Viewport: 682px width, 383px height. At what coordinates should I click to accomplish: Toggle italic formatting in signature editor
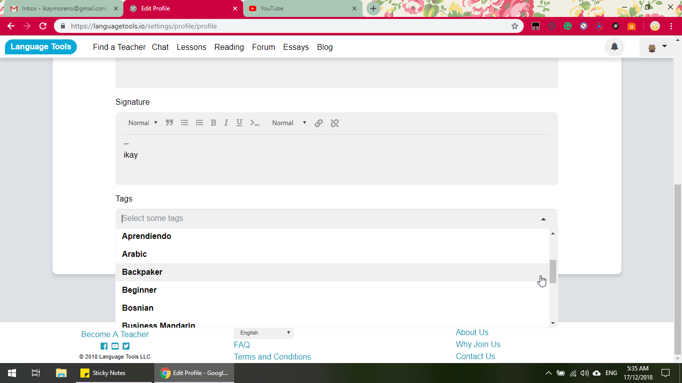coord(226,123)
